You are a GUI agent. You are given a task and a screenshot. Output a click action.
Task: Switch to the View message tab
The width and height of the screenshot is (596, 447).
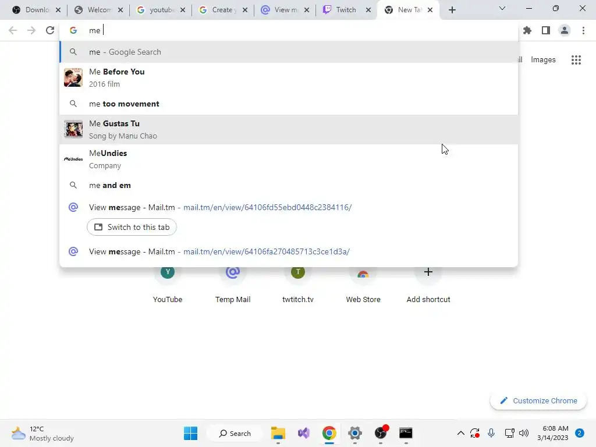285,10
